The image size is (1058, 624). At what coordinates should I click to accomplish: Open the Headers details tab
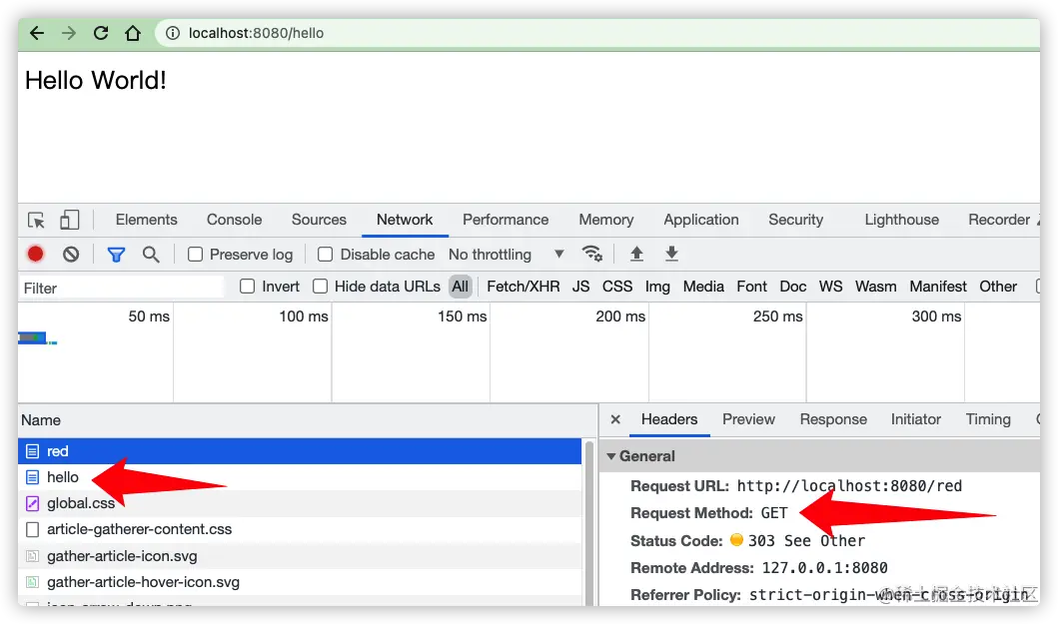669,419
